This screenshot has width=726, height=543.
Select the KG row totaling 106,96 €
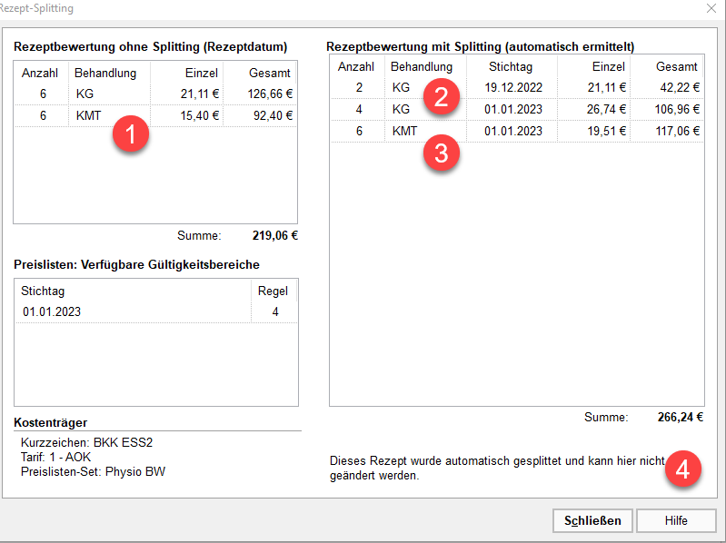tap(513, 109)
